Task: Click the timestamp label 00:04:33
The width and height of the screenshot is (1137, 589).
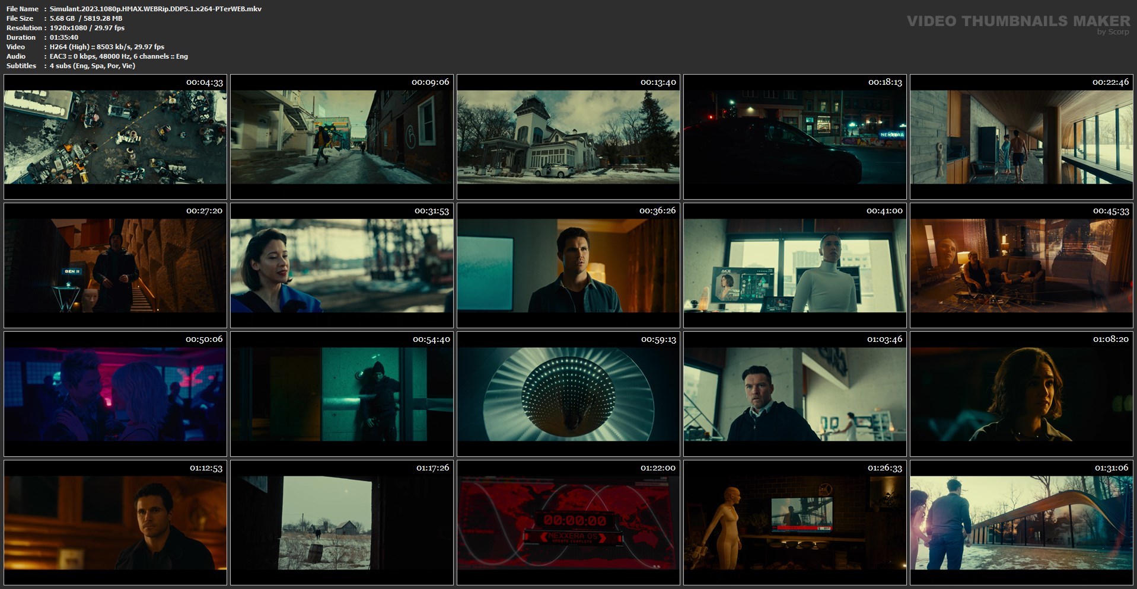Action: click(205, 82)
